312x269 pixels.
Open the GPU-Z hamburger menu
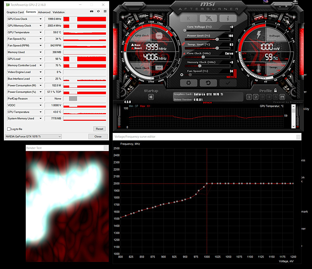[105, 11]
